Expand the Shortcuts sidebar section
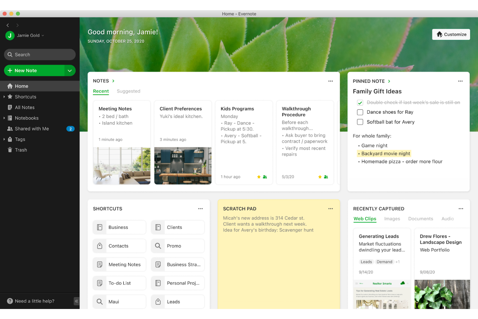This screenshot has height=319, width=478. (4, 97)
